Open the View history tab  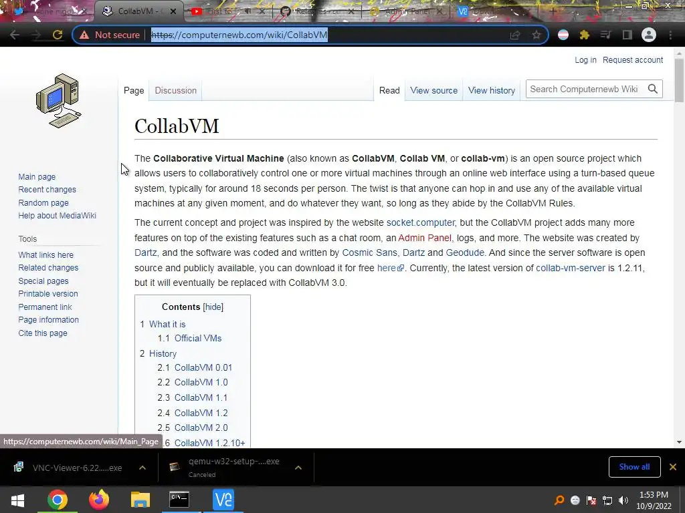pos(492,90)
